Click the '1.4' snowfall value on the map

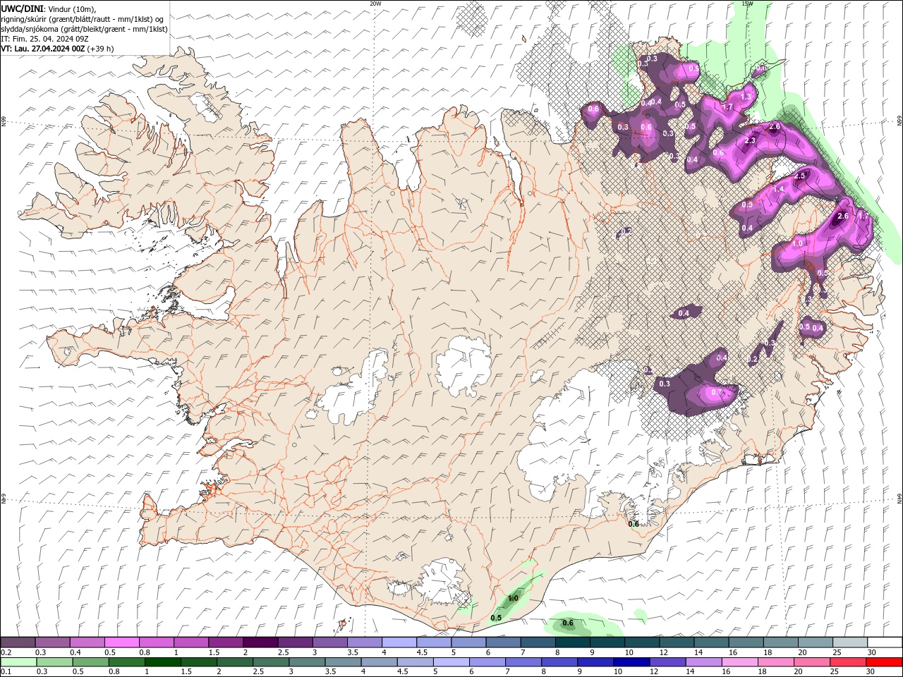click(779, 189)
